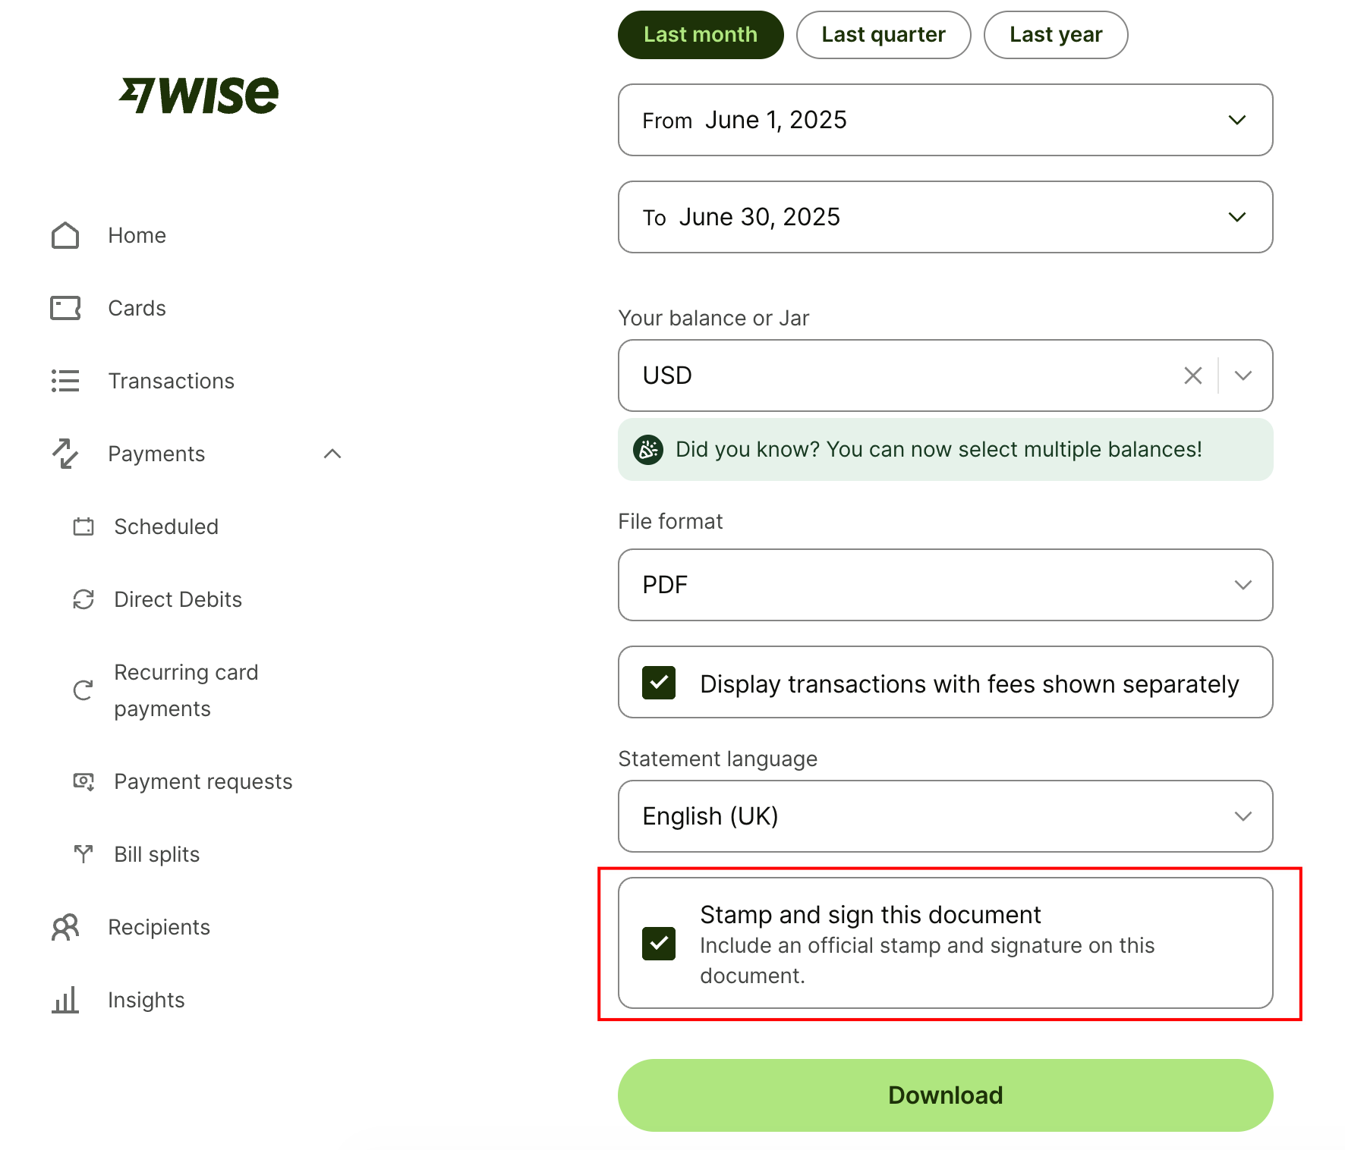Open the File format PDF dropdown
This screenshot has height=1150, width=1345.
click(946, 585)
